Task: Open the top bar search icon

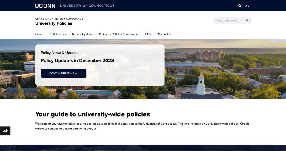Action: [240, 6]
